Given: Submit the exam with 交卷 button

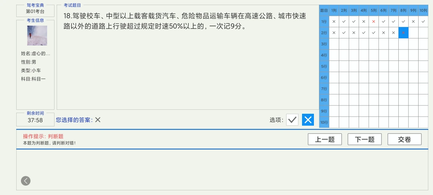Looking at the screenshot, I should coord(404,139).
